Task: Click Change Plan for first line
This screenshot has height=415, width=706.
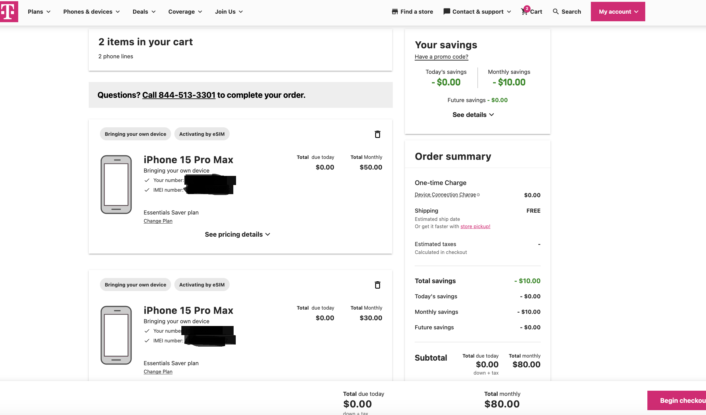Action: coord(158,221)
